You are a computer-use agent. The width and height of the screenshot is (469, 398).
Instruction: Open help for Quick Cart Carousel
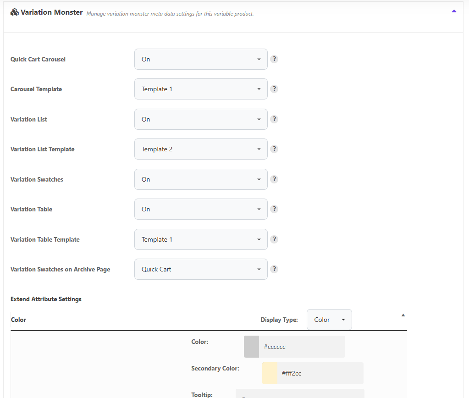point(274,59)
